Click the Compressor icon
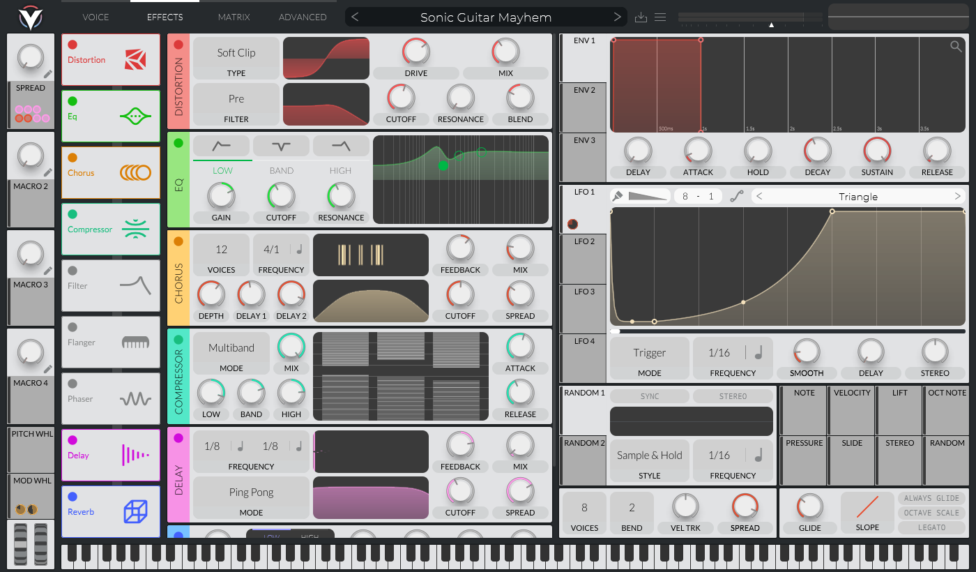 pos(135,229)
